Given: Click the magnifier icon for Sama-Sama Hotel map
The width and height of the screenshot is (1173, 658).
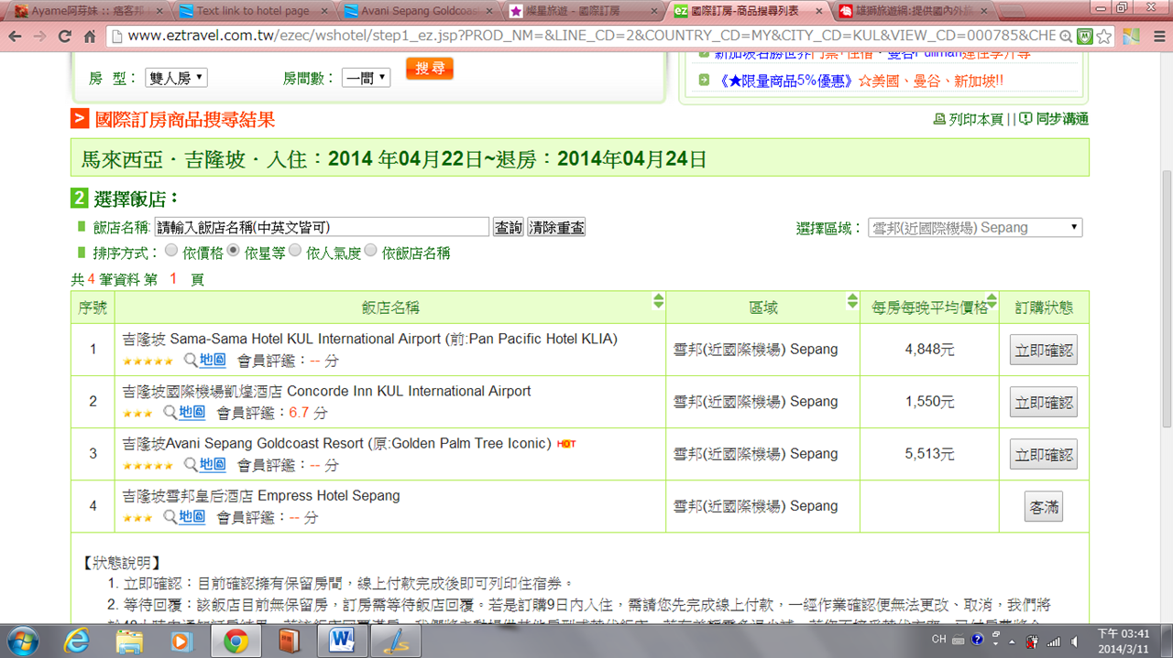Looking at the screenshot, I should (x=190, y=361).
